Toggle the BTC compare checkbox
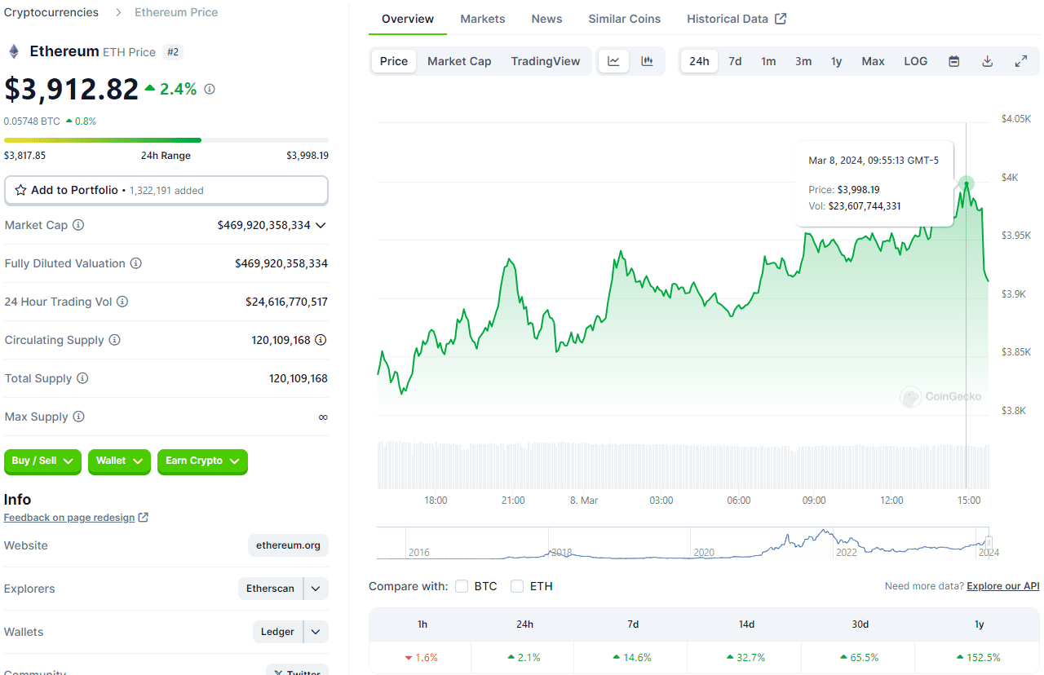 (x=462, y=586)
